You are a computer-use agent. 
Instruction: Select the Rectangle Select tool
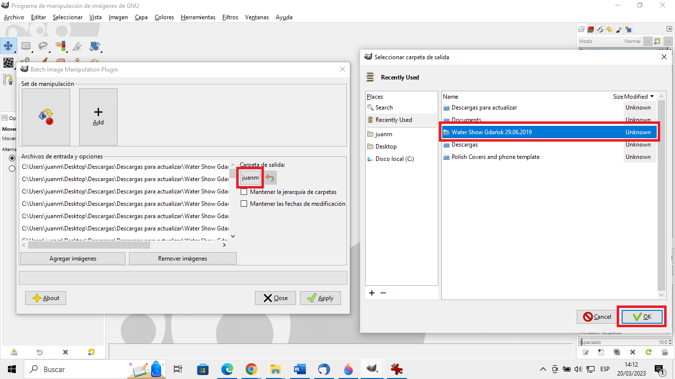pyautogui.click(x=26, y=46)
